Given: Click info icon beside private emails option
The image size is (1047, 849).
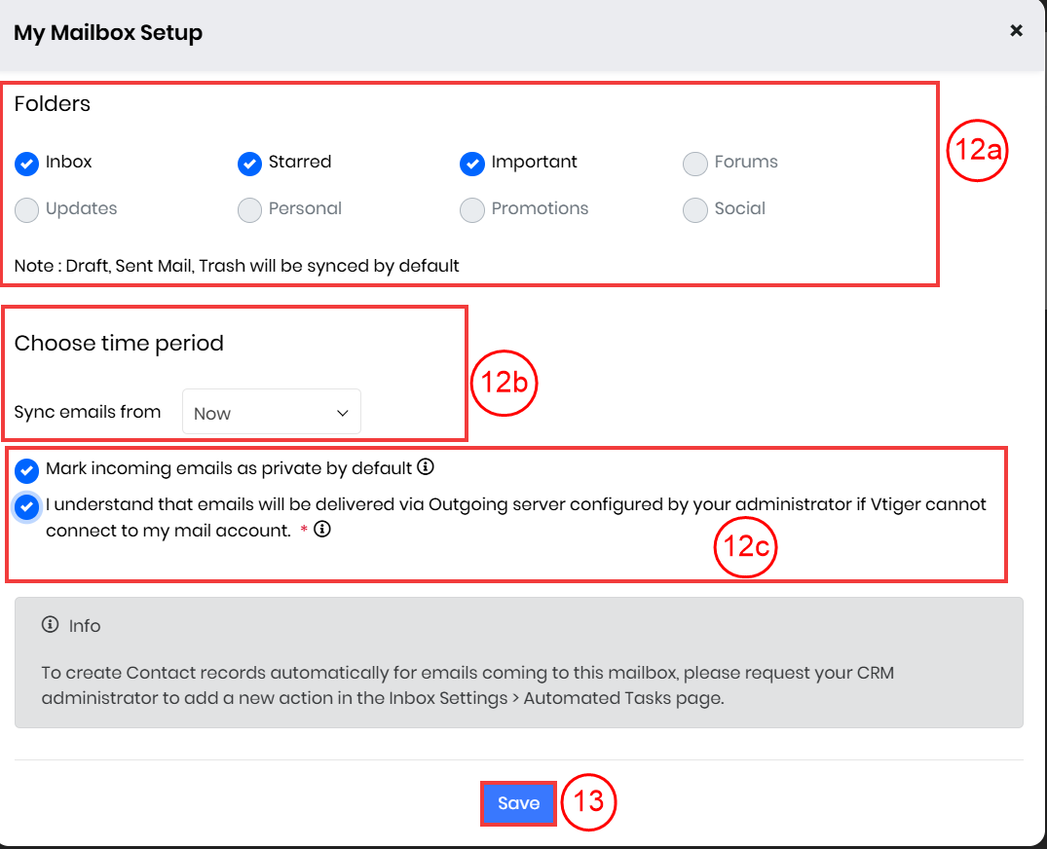Looking at the screenshot, I should click(x=426, y=467).
